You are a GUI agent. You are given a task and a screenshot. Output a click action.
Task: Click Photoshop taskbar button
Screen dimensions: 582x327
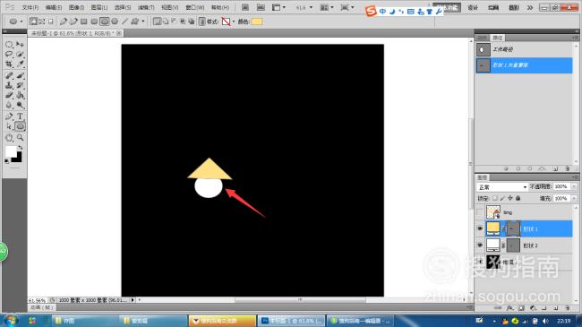pos(291,321)
